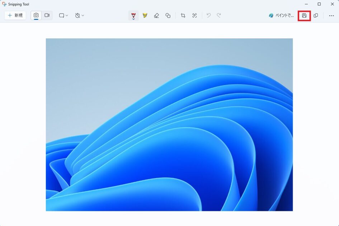Open the snip in Paint (ペイントで...)
Viewport: 339px width, 226px height.
tap(281, 15)
